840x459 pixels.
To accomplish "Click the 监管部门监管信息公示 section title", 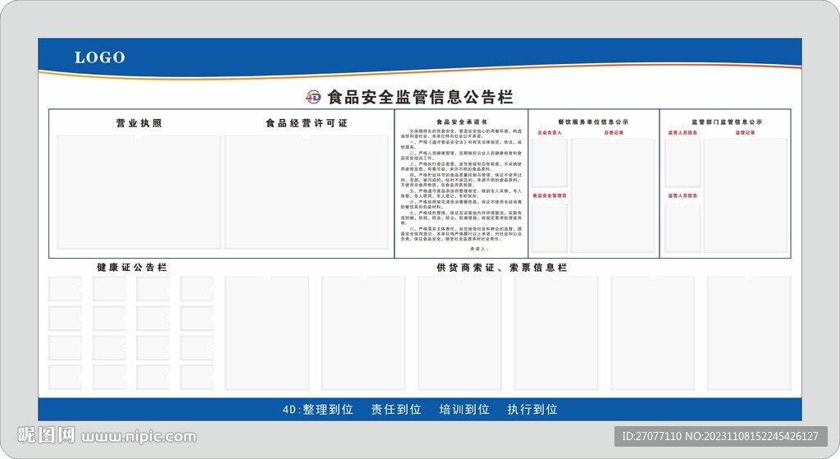I will click(x=726, y=122).
